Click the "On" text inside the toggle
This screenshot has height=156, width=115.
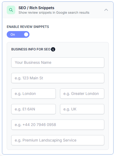coord(13,35)
